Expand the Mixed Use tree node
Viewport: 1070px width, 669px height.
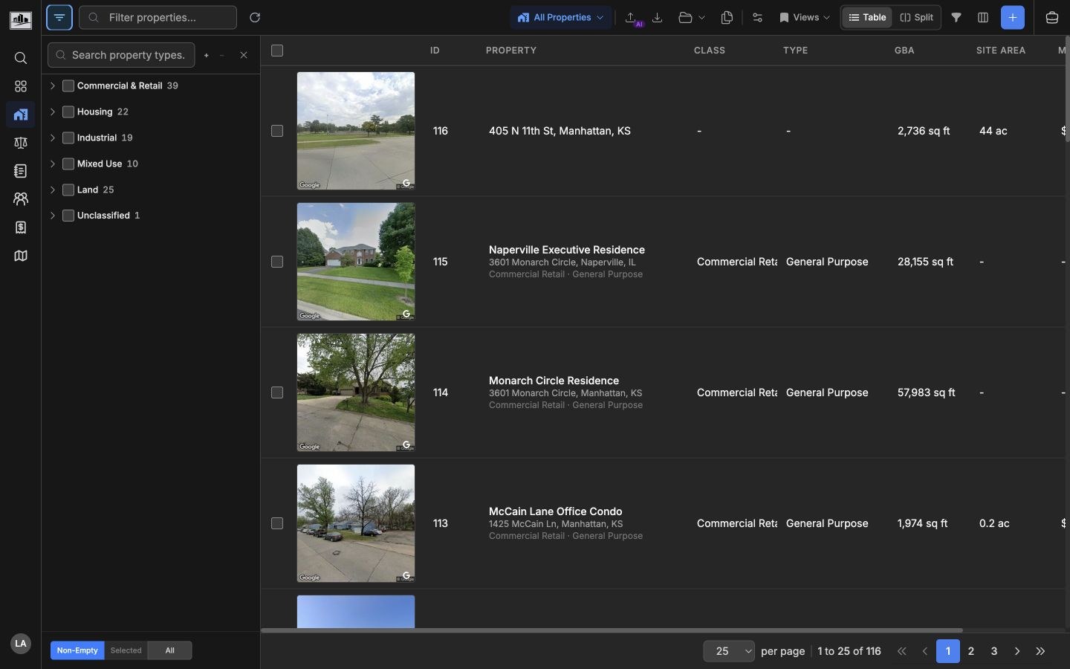pos(52,164)
